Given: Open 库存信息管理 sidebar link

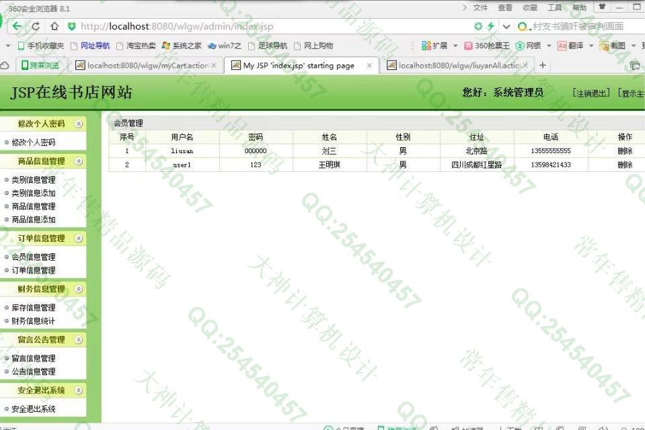Looking at the screenshot, I should click(x=34, y=308).
